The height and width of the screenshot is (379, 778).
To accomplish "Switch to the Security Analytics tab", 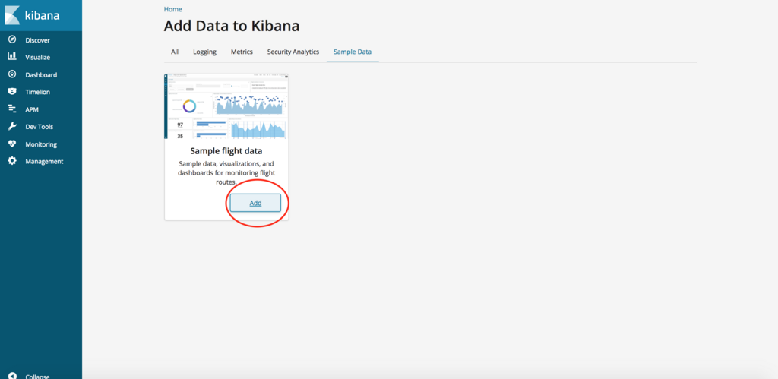I will click(293, 52).
